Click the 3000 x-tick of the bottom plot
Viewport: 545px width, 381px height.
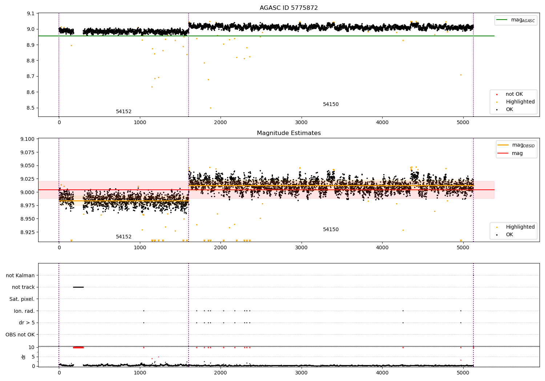301,373
